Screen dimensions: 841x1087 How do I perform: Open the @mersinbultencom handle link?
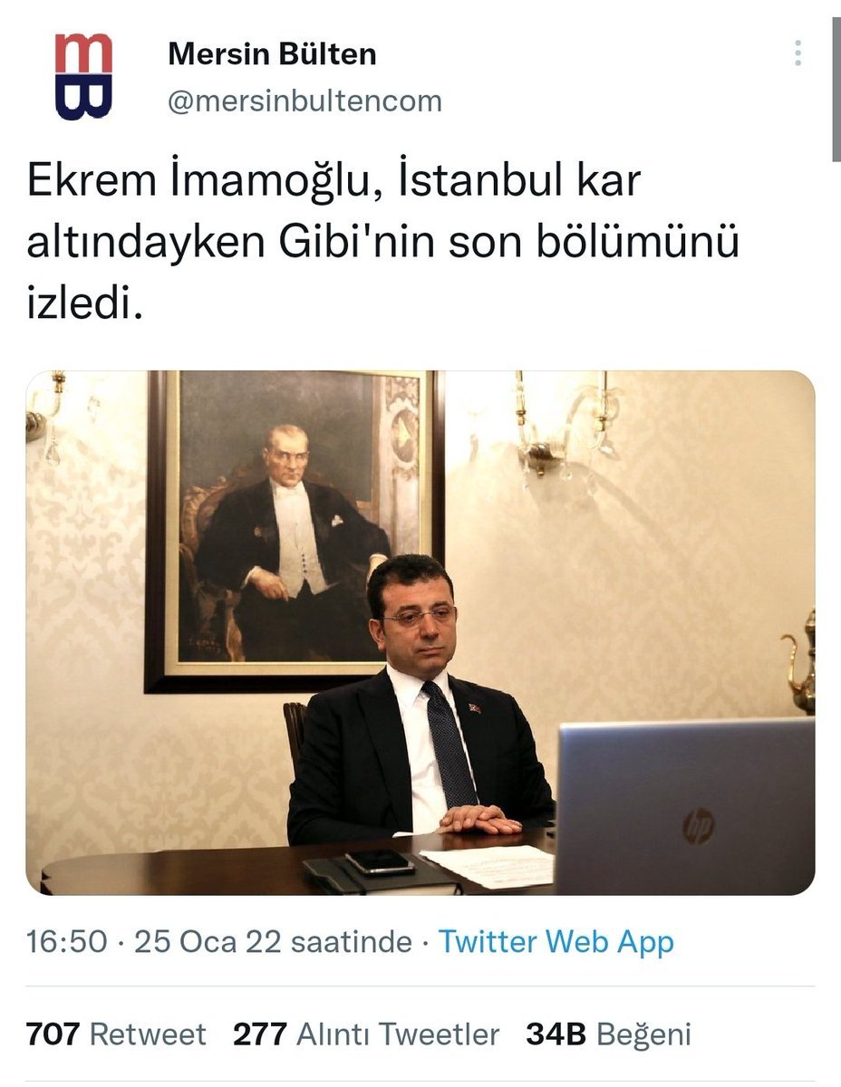coord(304,101)
